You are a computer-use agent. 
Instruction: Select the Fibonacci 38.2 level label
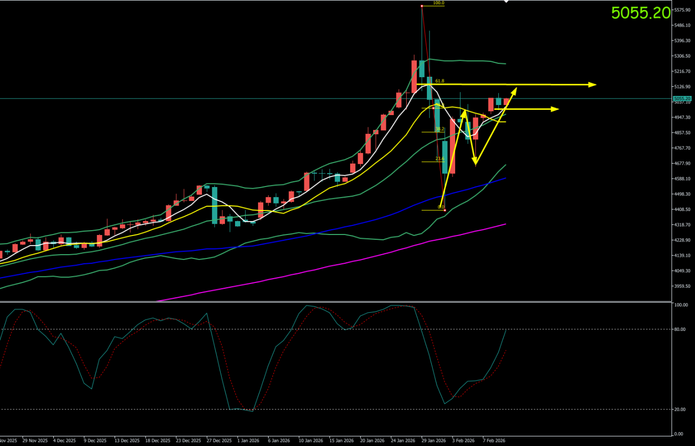click(x=440, y=129)
